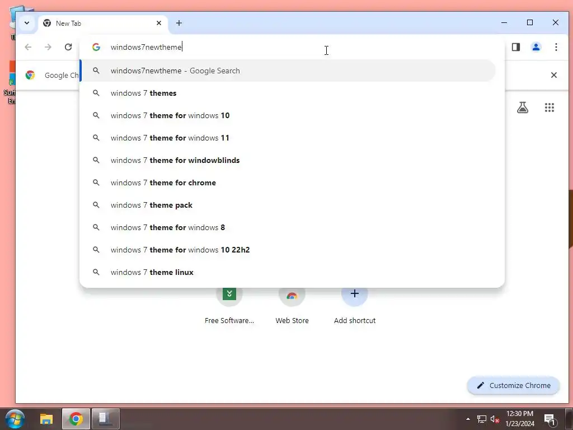Select windows 7 theme pack suggestion
Screen dimensions: 573x430
(288, 205)
